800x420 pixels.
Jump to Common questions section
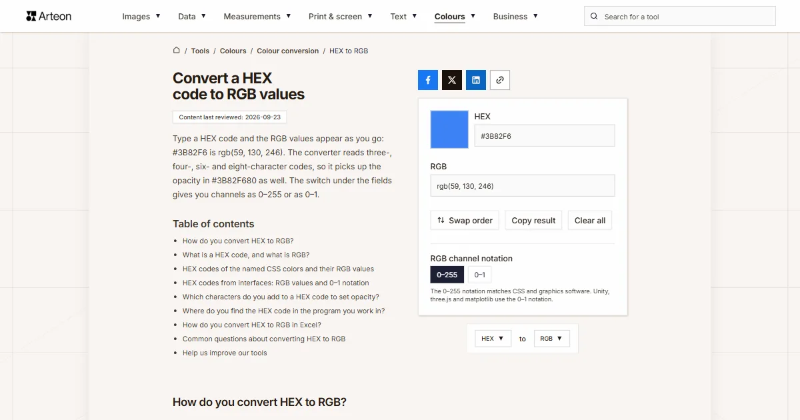[x=264, y=339]
